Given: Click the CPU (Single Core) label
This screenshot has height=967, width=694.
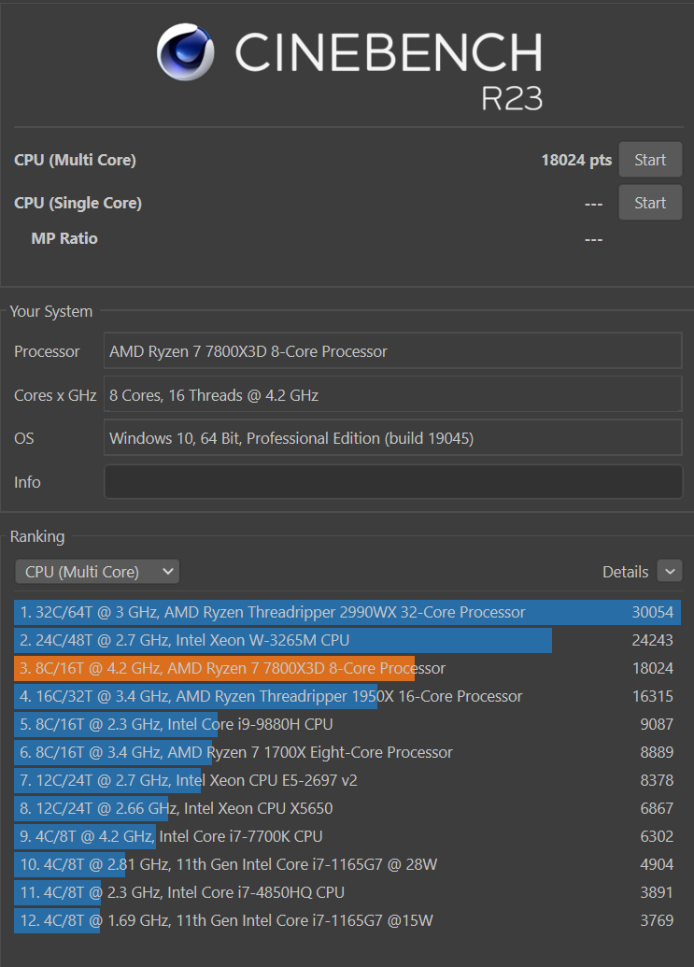Looking at the screenshot, I should pyautogui.click(x=78, y=204).
